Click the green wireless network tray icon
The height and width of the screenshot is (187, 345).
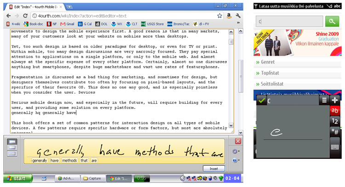pyautogui.click(x=221, y=178)
